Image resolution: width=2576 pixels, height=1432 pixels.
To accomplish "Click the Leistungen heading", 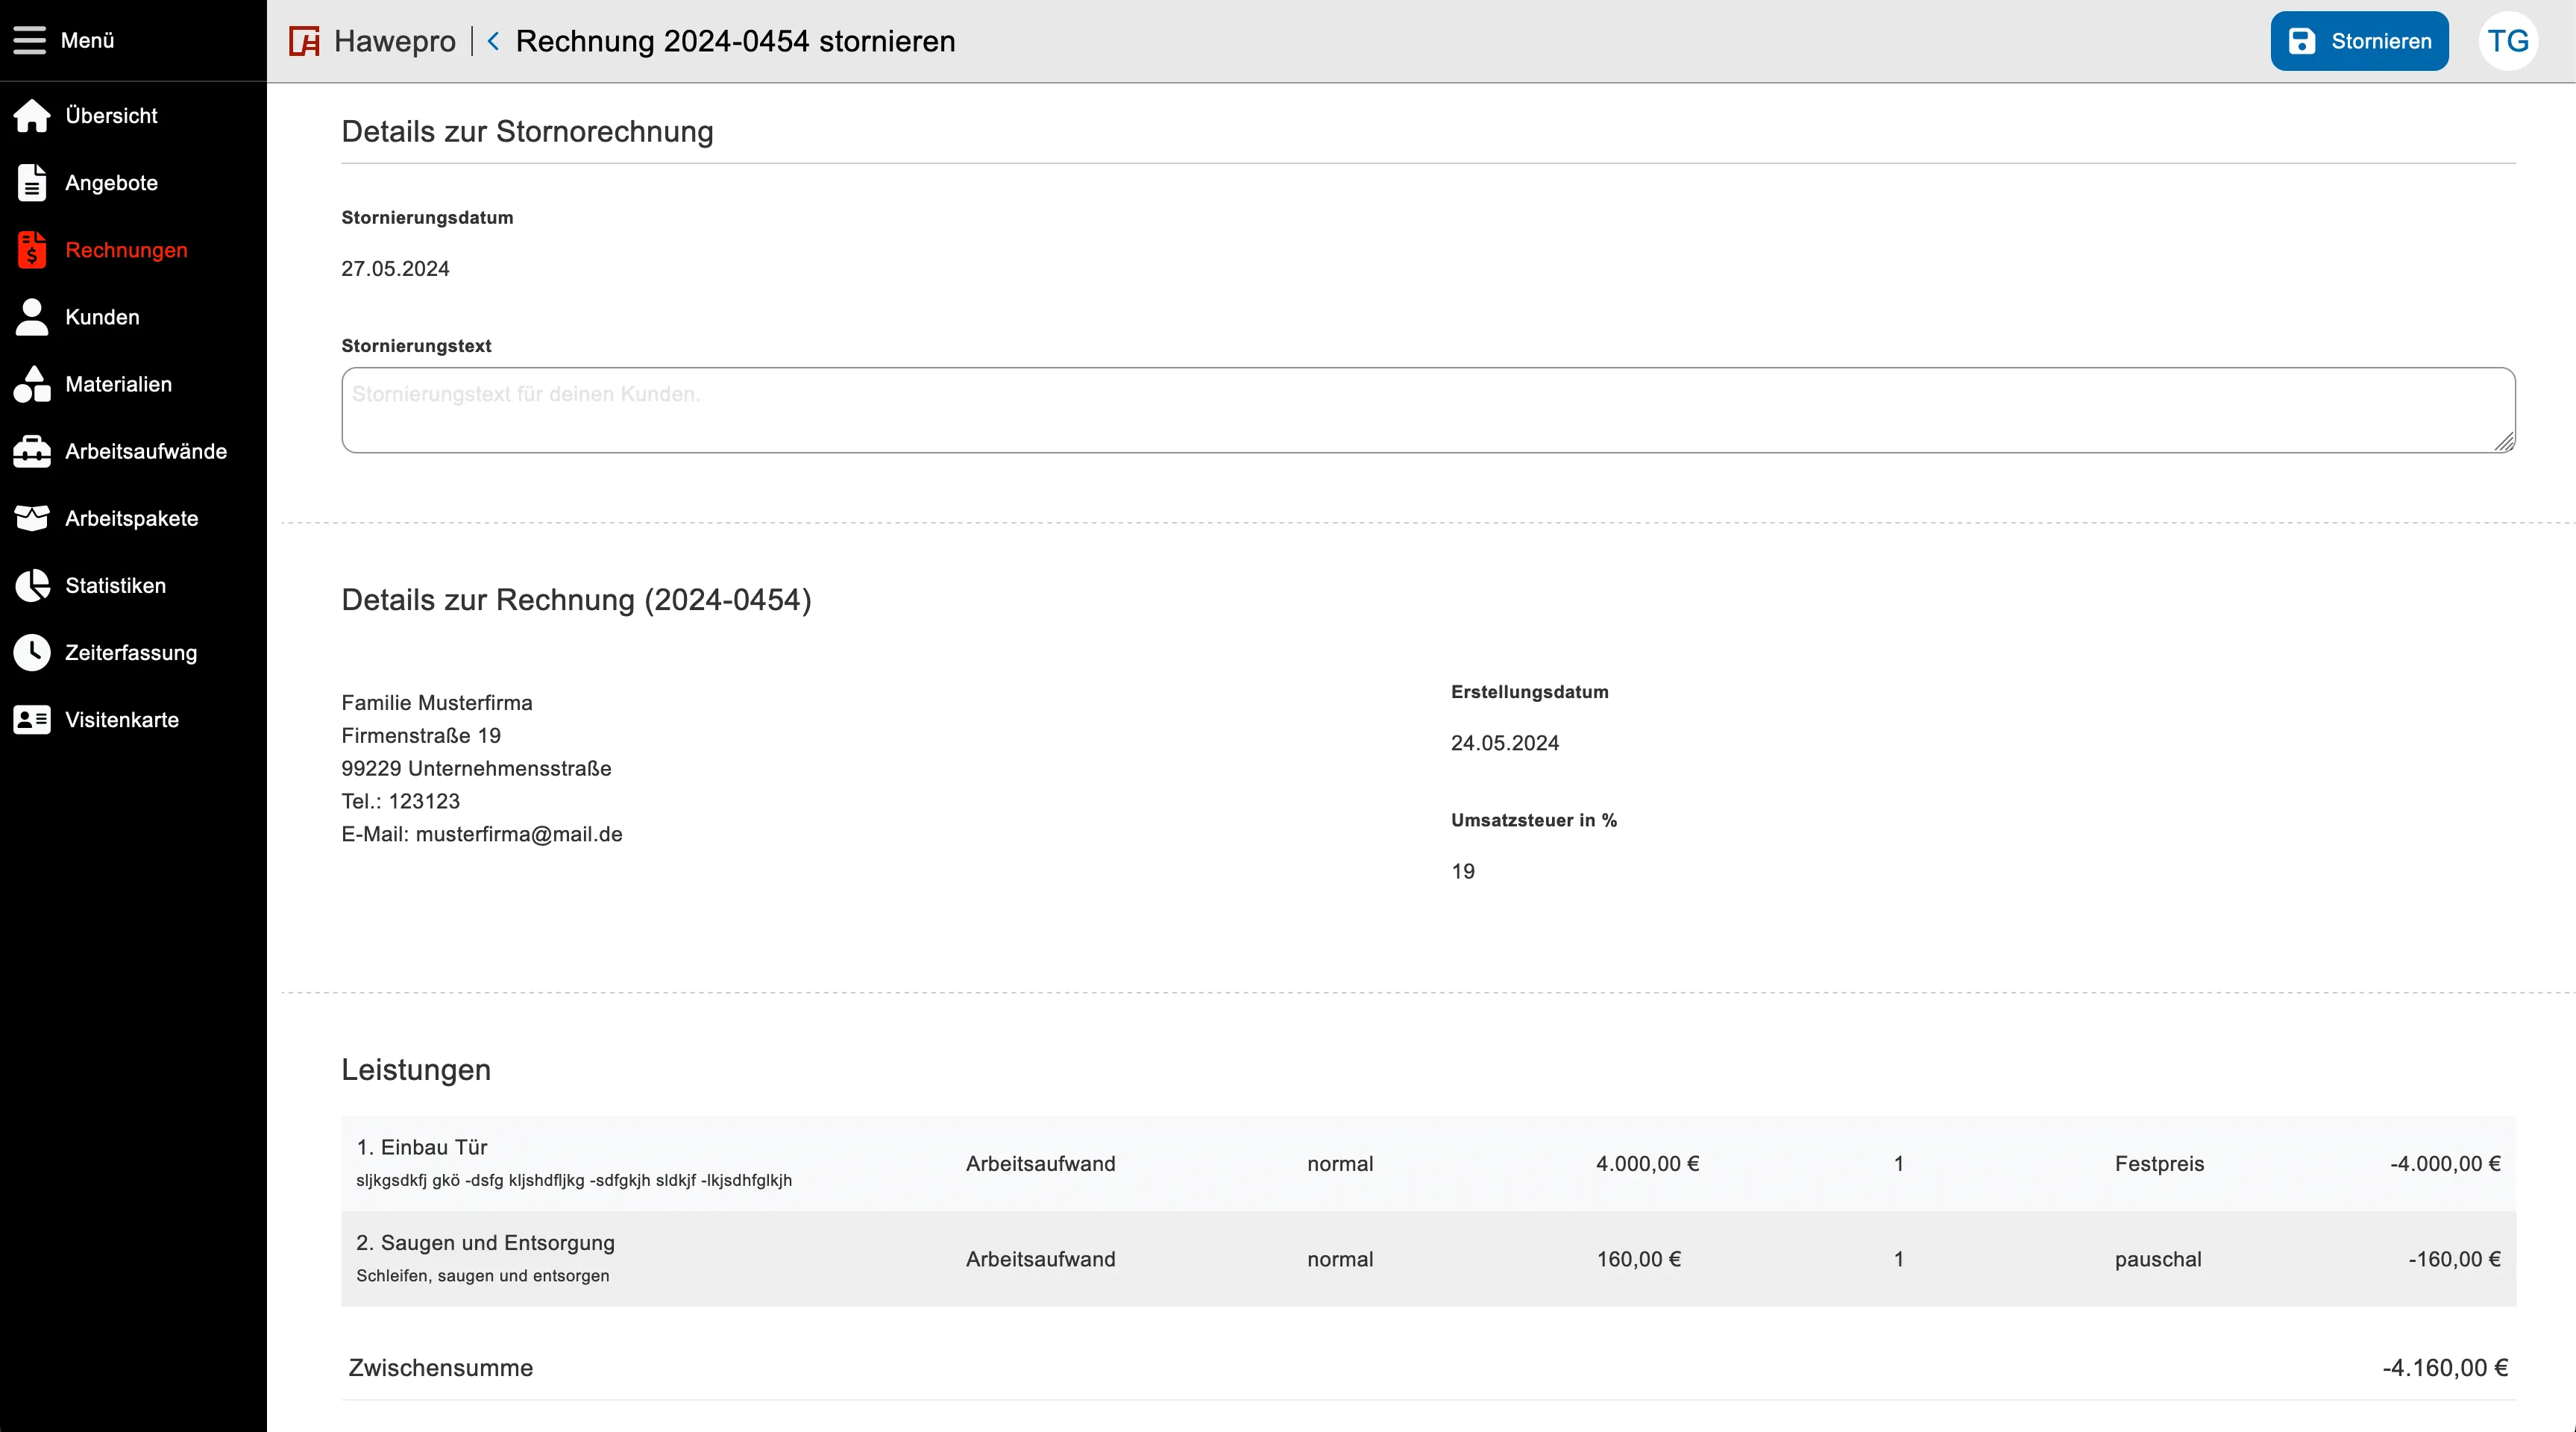I will pyautogui.click(x=416, y=1070).
